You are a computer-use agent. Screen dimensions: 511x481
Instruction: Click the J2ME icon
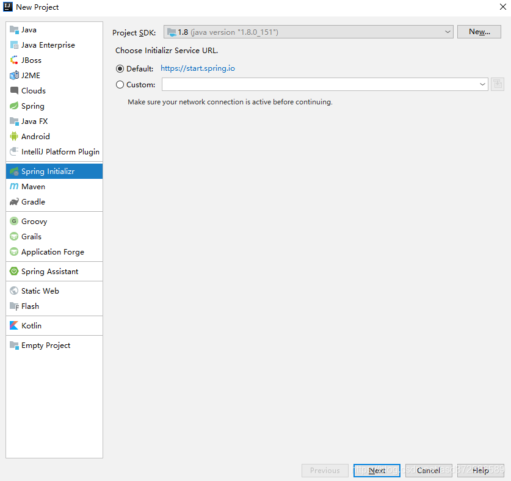click(x=14, y=75)
